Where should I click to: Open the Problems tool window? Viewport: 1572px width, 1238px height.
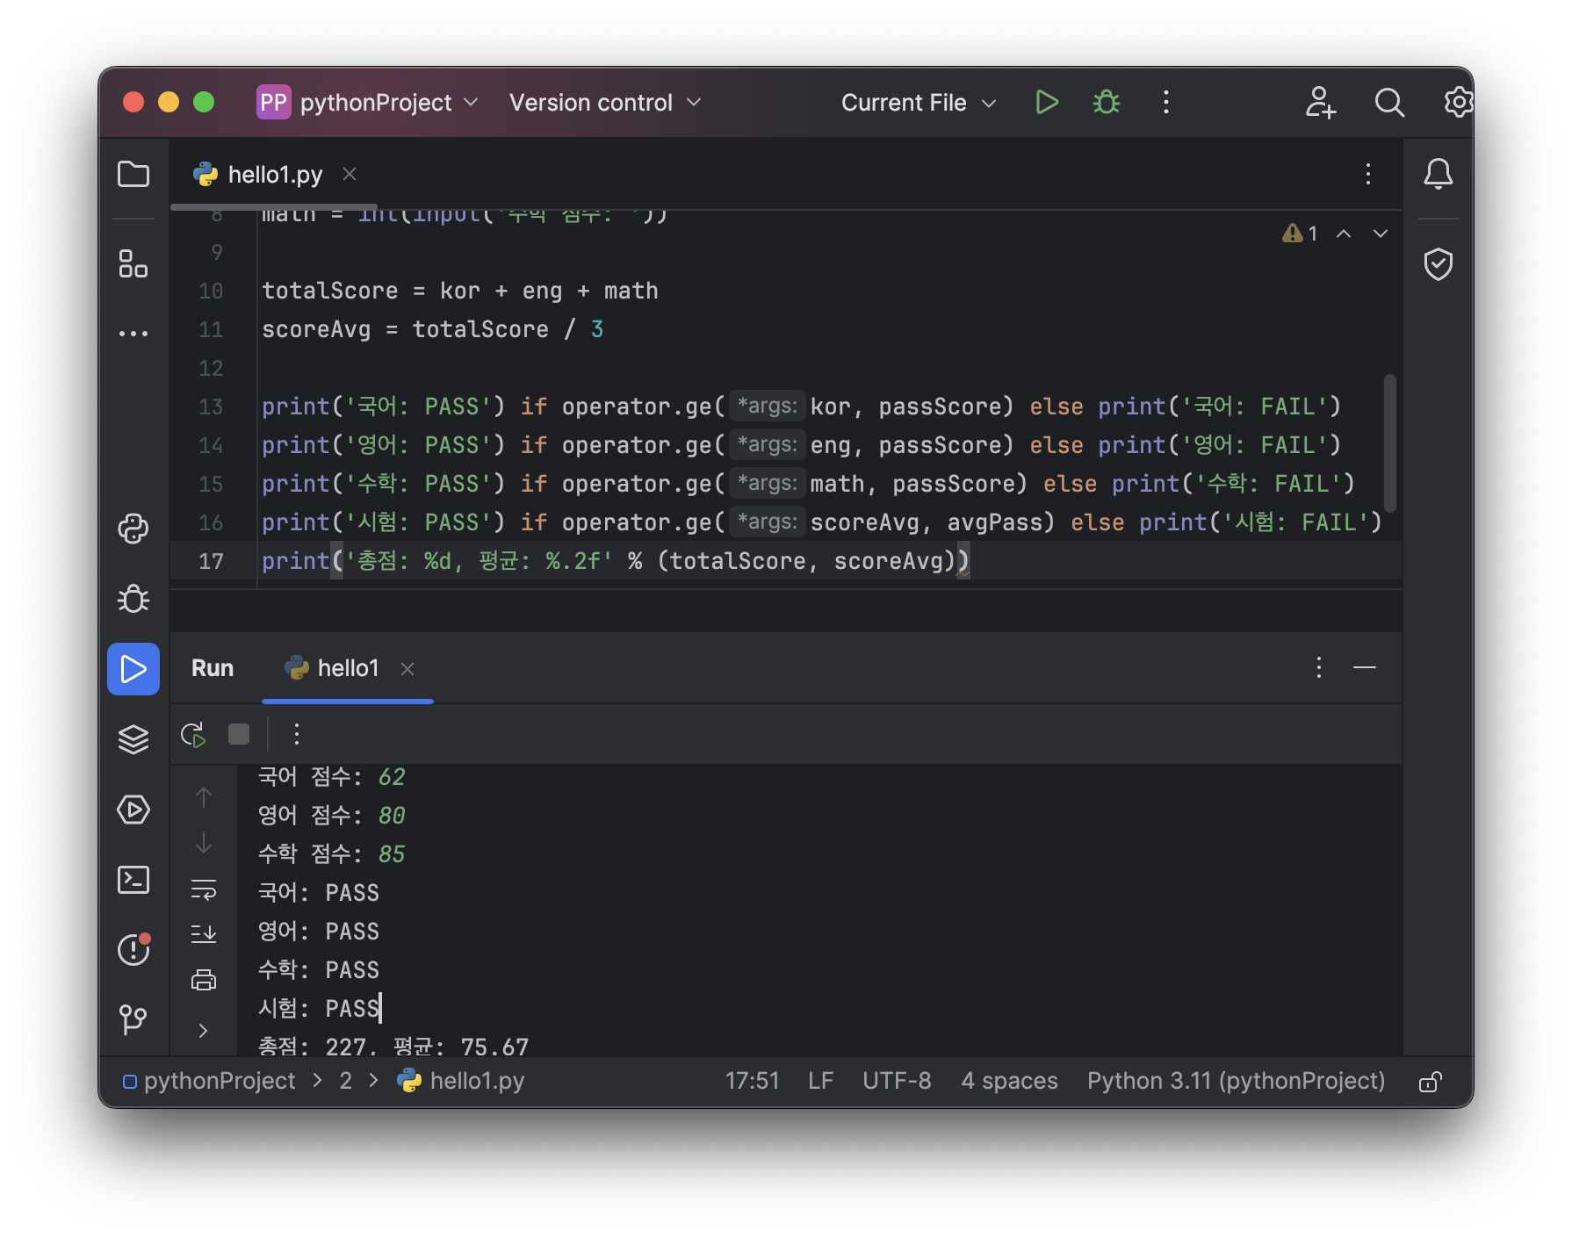[133, 949]
